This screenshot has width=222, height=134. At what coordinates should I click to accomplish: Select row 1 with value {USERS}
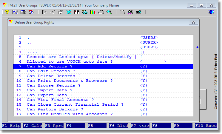coord(103,38)
